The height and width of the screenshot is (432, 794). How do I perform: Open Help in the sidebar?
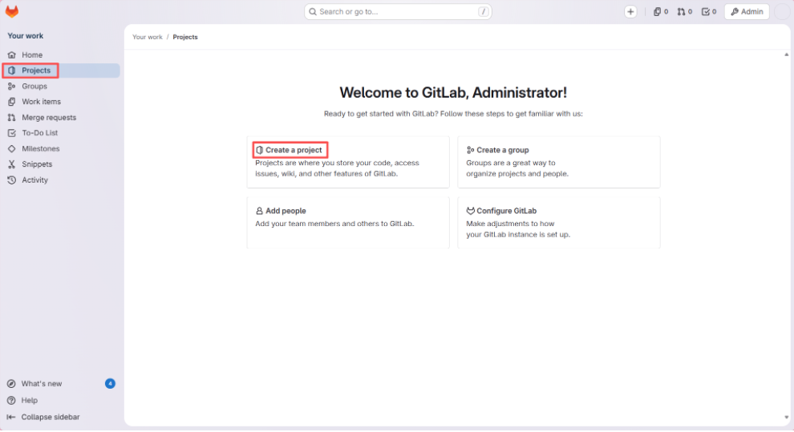click(x=61, y=401)
